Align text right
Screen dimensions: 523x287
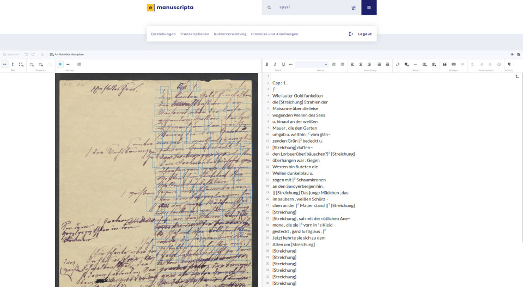pyautogui.click(x=369, y=64)
